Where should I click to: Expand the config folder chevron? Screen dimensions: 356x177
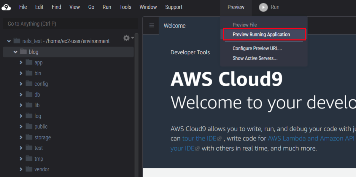pyautogui.click(x=21, y=84)
